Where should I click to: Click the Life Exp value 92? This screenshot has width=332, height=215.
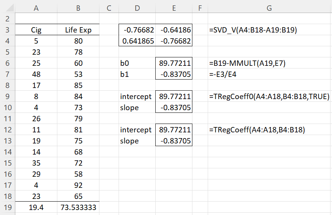coord(78,185)
